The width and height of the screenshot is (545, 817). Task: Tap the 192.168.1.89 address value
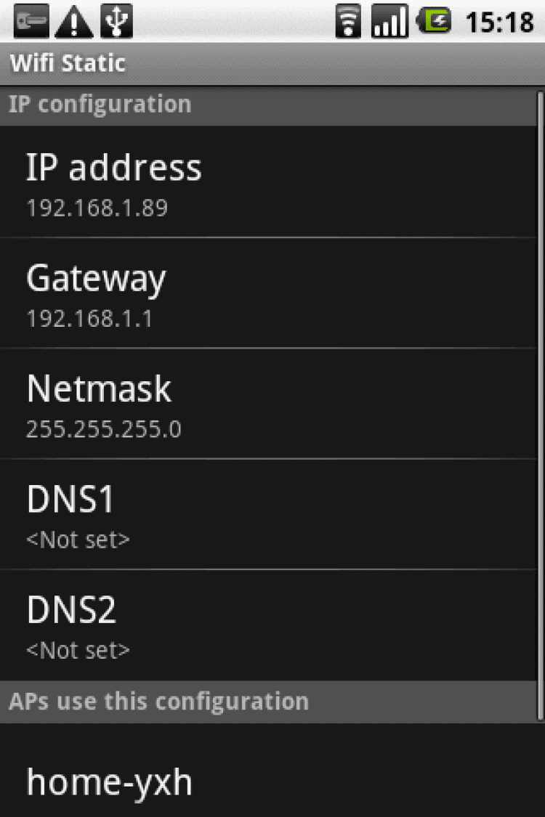pyautogui.click(x=97, y=208)
